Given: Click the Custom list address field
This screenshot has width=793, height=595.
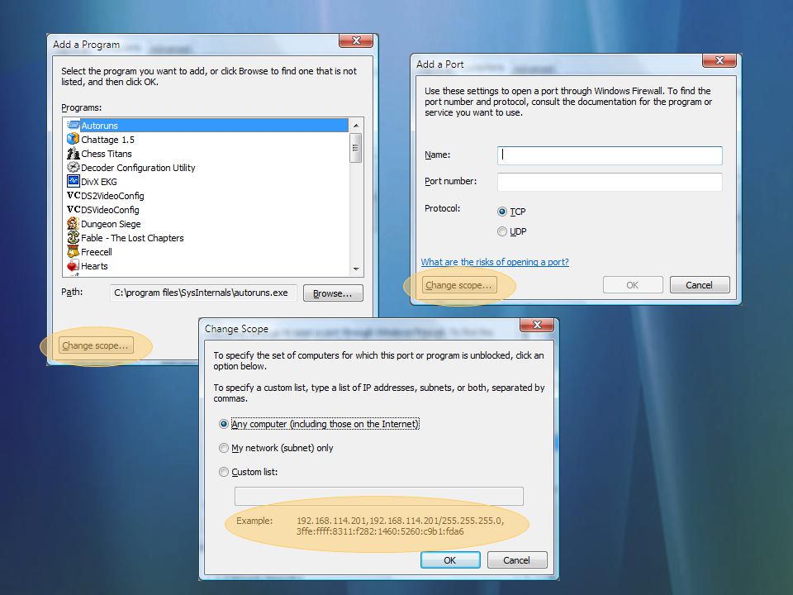Looking at the screenshot, I should click(379, 496).
